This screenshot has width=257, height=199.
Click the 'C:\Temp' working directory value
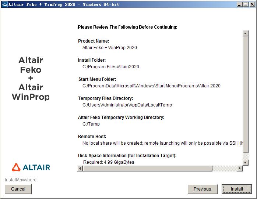pos(91,124)
